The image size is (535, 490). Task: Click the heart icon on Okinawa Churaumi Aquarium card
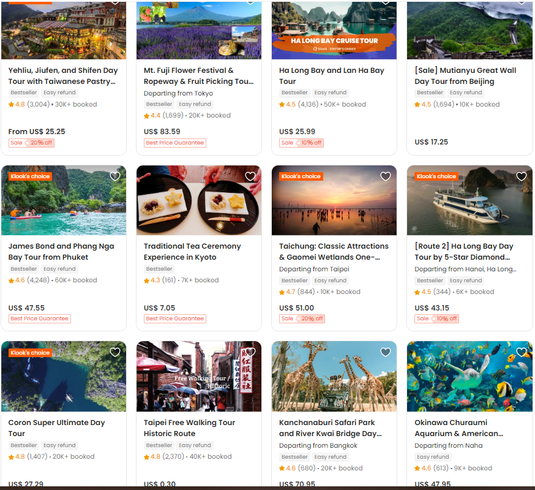coord(521,352)
